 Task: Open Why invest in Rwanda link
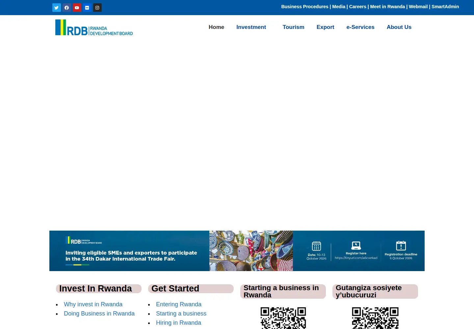click(93, 304)
